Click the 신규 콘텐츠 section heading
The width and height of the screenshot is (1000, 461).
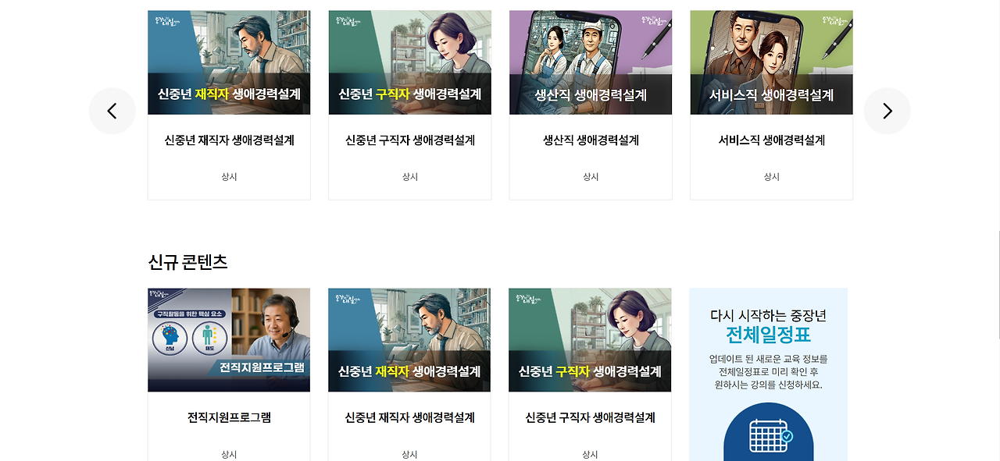coord(187,262)
